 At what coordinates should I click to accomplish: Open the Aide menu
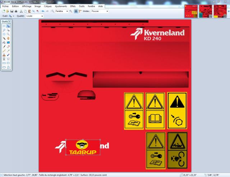click(x=101, y=6)
